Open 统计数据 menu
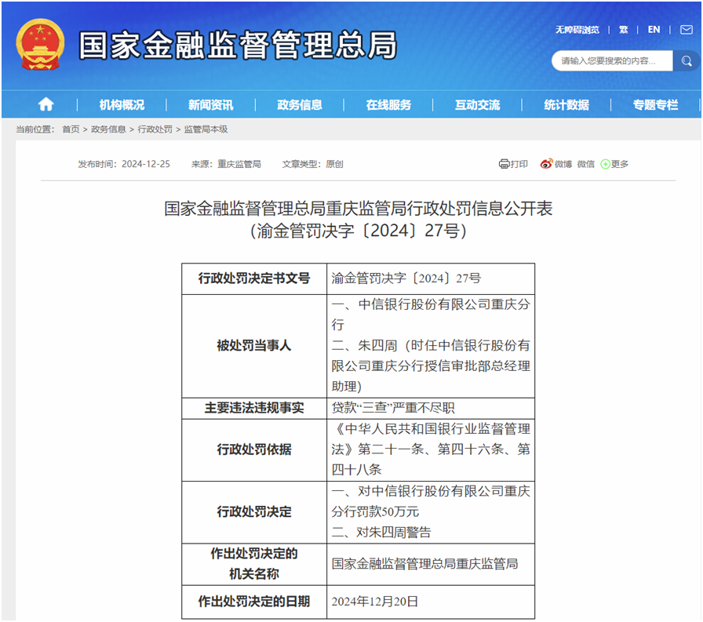 click(566, 105)
